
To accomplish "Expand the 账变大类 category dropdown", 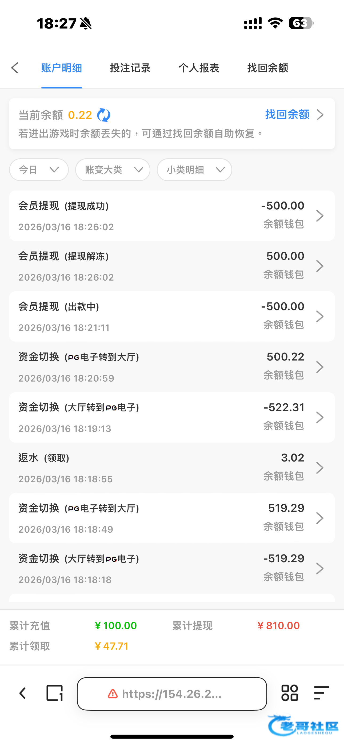I will pyautogui.click(x=113, y=170).
